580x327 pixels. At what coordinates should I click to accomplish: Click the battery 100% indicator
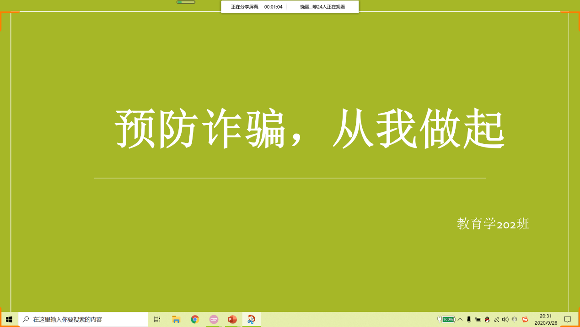click(447, 319)
